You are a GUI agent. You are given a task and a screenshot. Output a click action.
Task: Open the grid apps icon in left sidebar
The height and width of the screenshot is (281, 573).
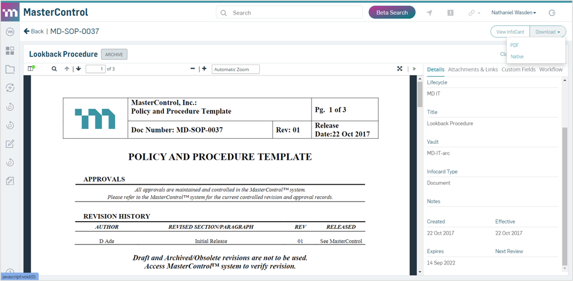coord(10,51)
